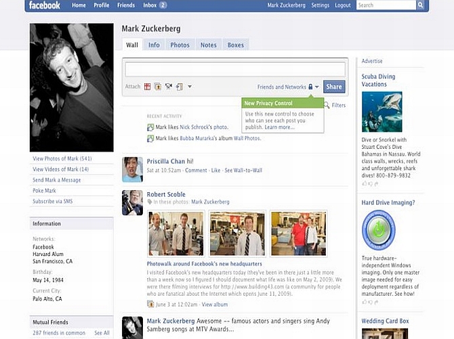This screenshot has height=339, width=454.
Task: Click the search magnifier button in the header
Action: point(420,5)
